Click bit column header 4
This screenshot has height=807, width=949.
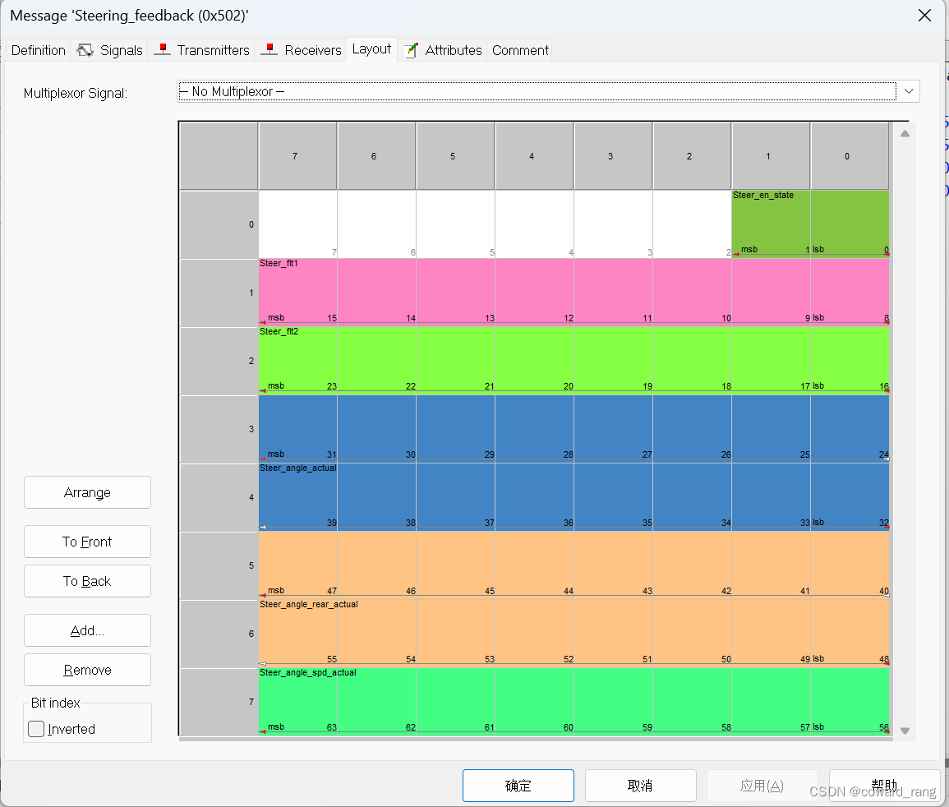click(x=534, y=156)
